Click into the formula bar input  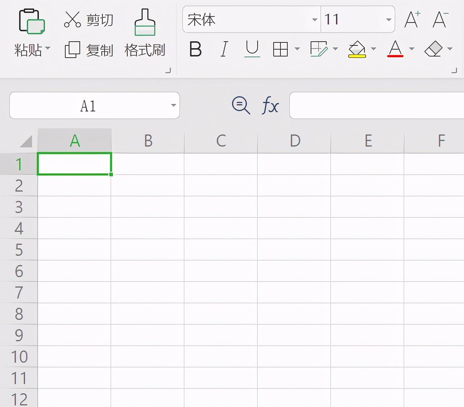[x=377, y=105]
